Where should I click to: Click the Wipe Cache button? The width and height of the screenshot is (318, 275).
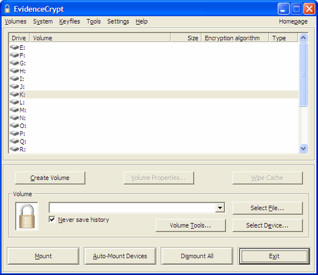tap(268, 178)
